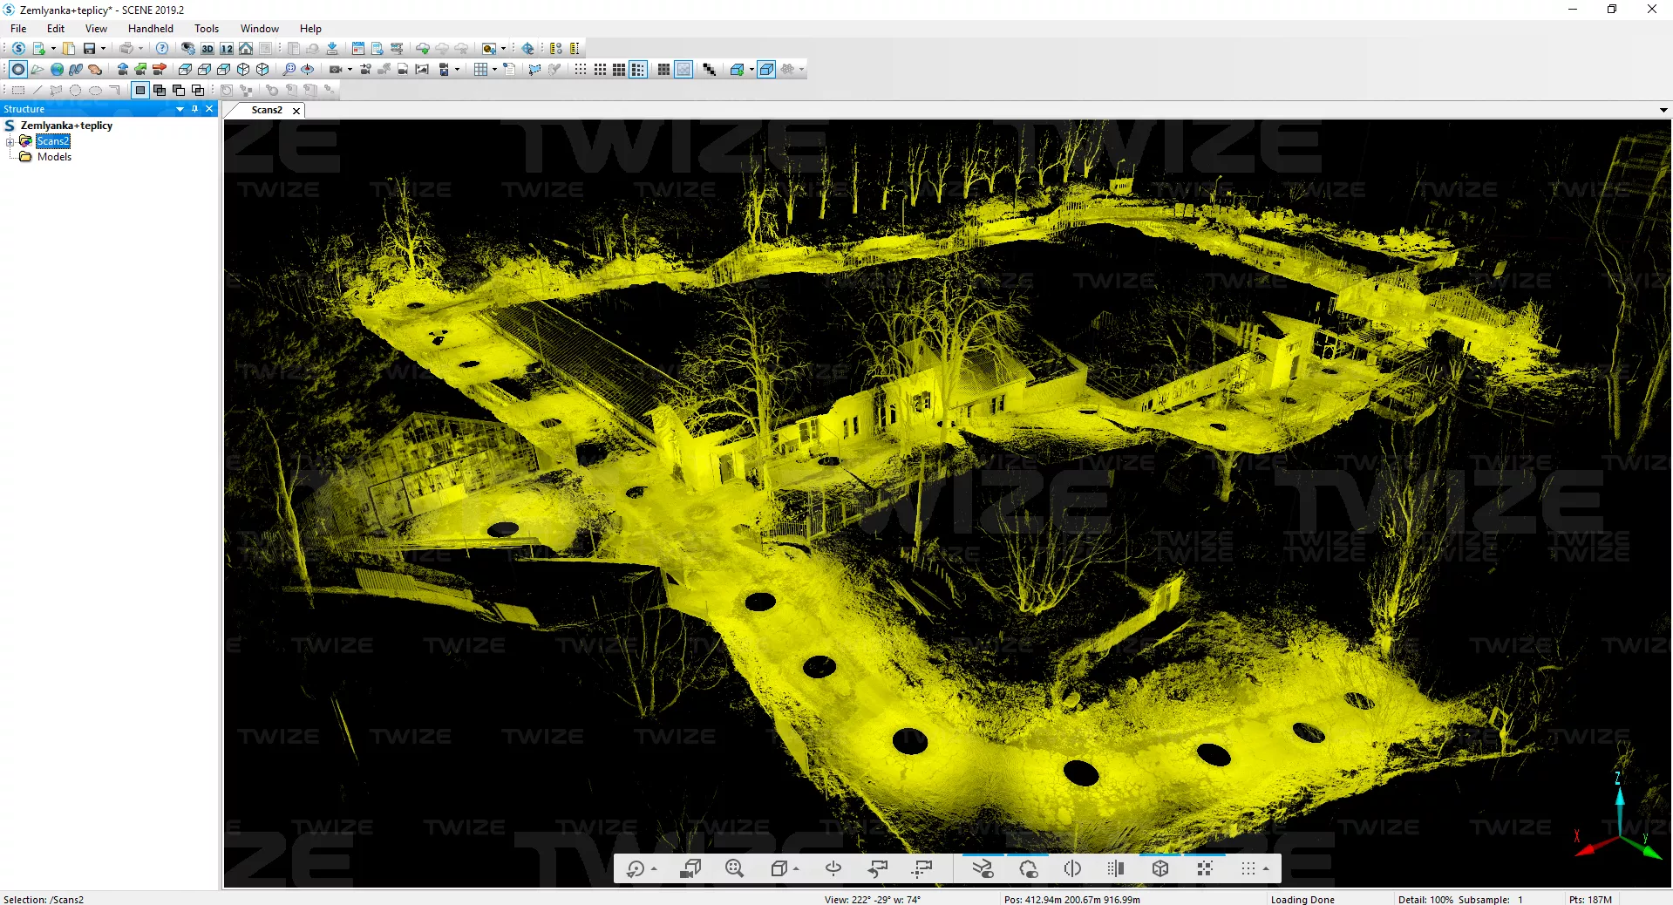
Task: Close the Scans2 view tab
Action: pyautogui.click(x=296, y=111)
